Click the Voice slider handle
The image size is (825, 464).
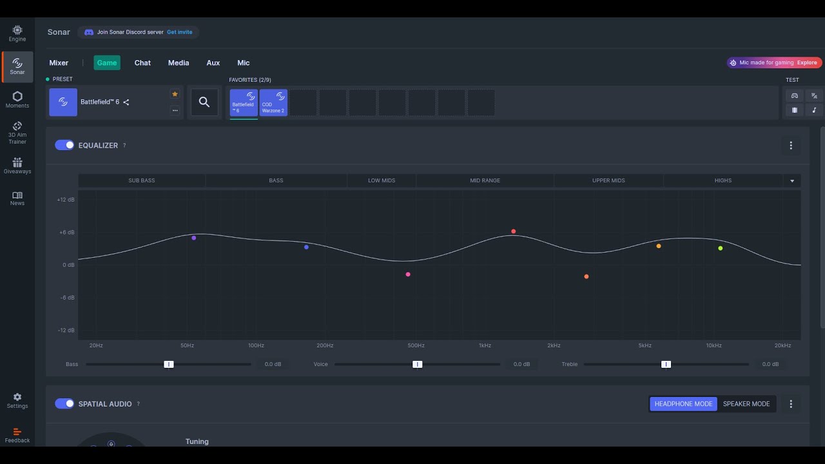[418, 364]
